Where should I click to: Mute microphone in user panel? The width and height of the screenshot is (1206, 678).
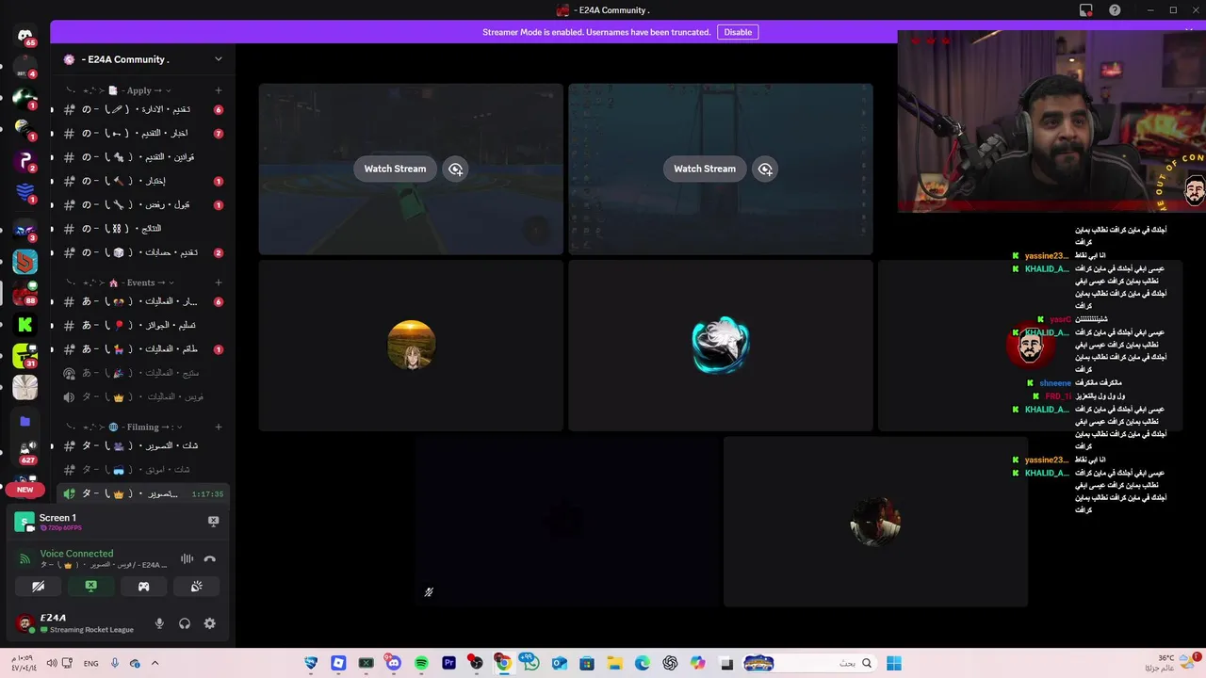(159, 623)
